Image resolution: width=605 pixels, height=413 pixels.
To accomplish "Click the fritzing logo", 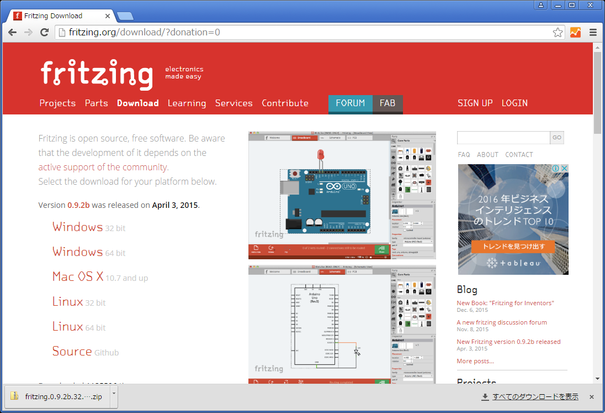I will coord(97,75).
